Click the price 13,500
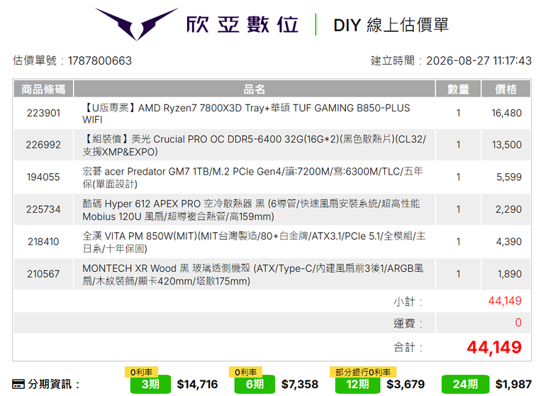 (507, 145)
